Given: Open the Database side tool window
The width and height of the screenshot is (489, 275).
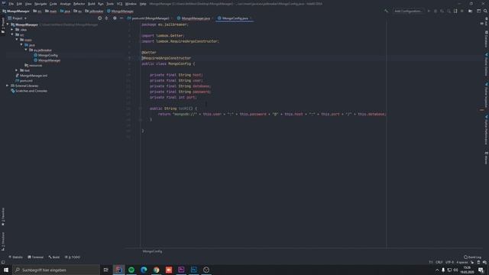Looking at the screenshot, I should [x=486, y=39].
